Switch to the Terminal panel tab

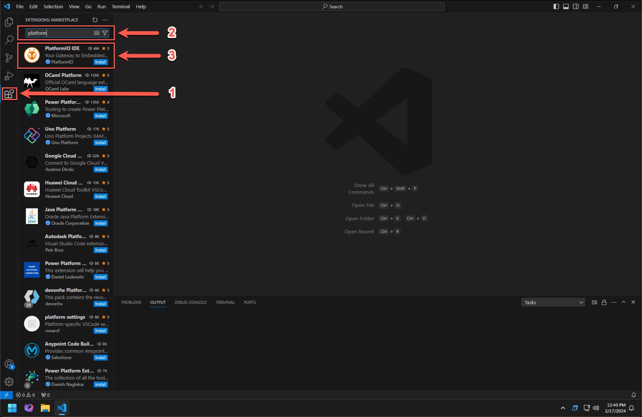(225, 302)
